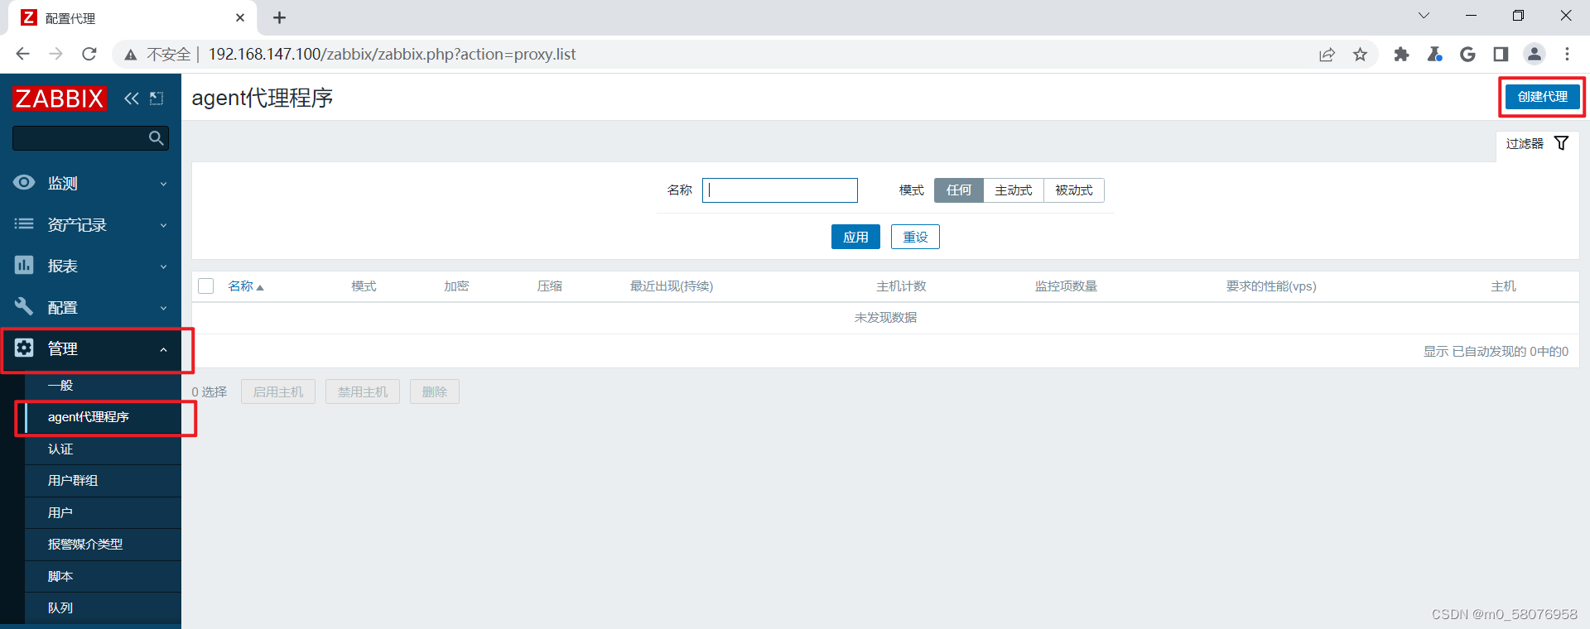Screen dimensions: 1590x629
Task: Focus the sidebar search box
Action: point(80,138)
